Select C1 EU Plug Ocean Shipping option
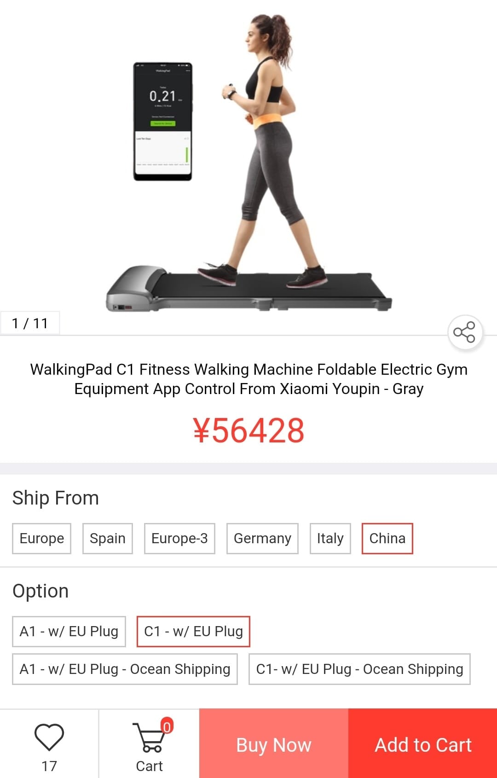Viewport: 497px width, 778px height. (359, 669)
